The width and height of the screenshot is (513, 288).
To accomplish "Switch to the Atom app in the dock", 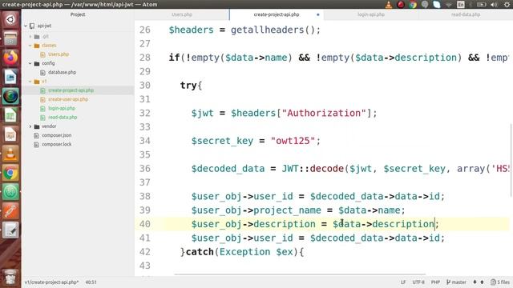I will 10,97.
